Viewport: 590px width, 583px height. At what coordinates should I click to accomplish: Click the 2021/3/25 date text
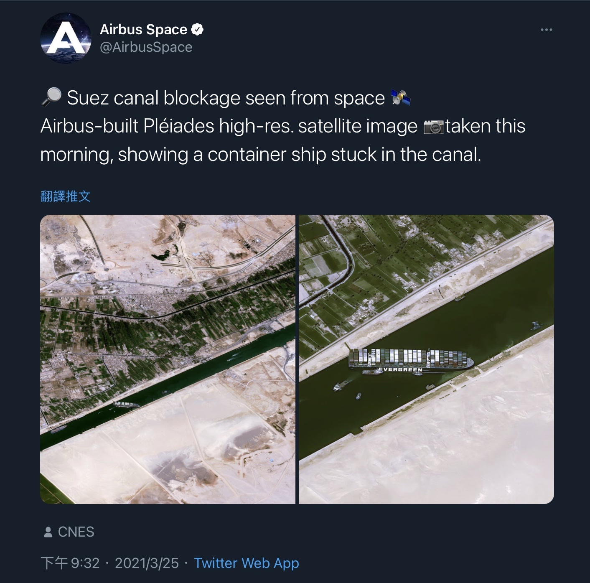147,563
